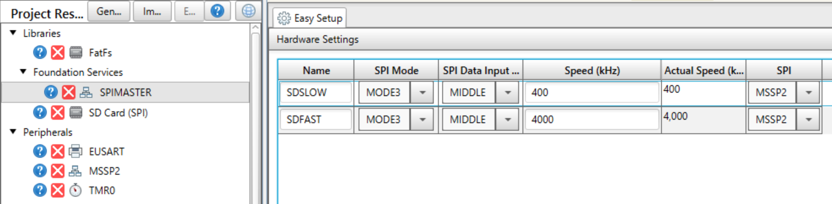Screen dimensions: 832x204
Task: Open SPI Mode dropdown for SDSLOW
Action: click(422, 92)
